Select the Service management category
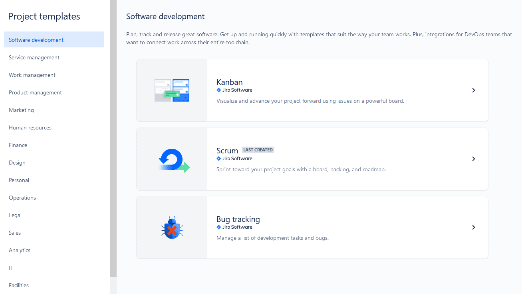Image resolution: width=522 pixels, height=294 pixels. tap(54, 57)
